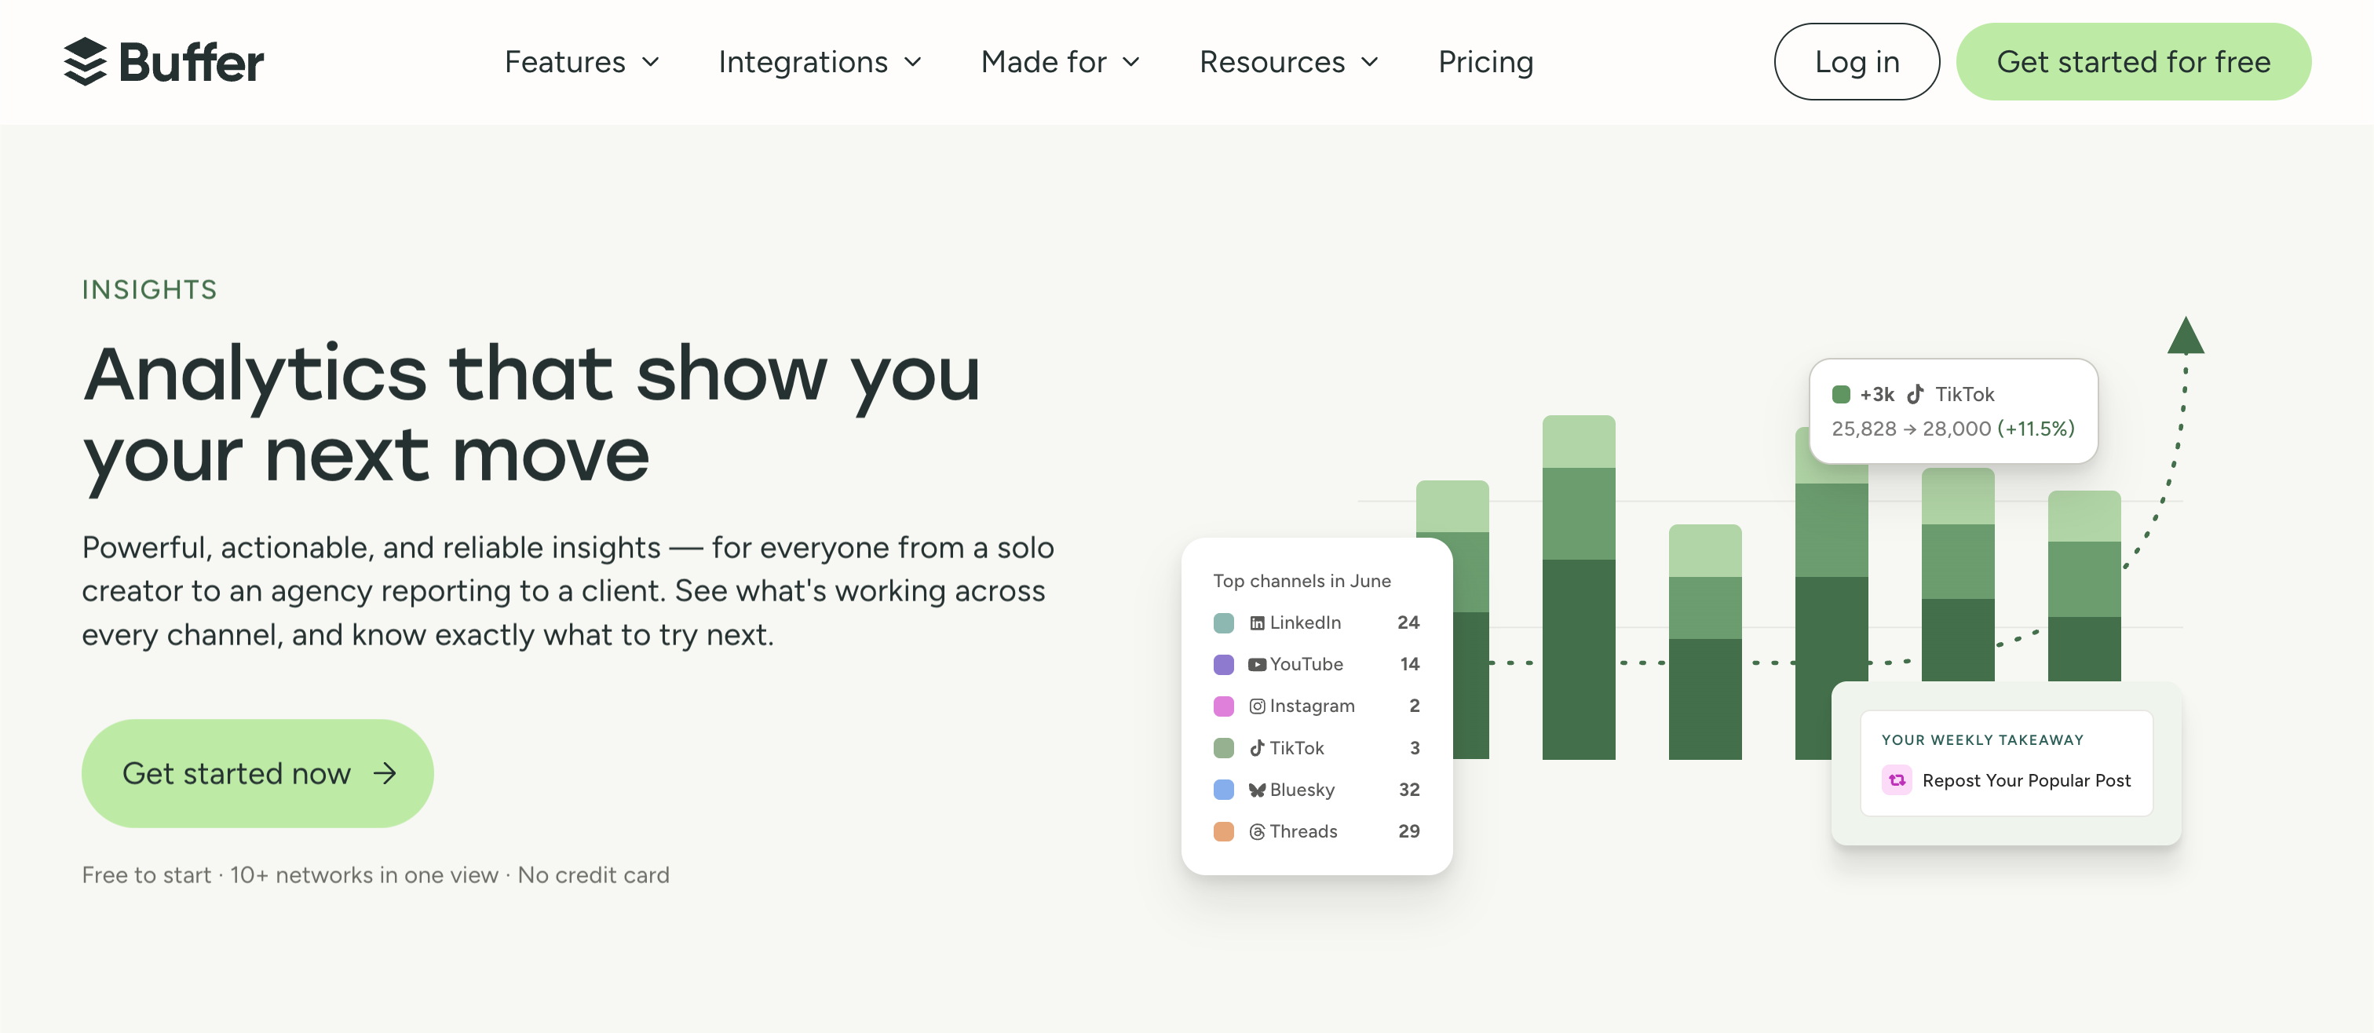Click the Bluesky butterfly icon
Viewport: 2374px width, 1033px height.
click(x=1257, y=790)
